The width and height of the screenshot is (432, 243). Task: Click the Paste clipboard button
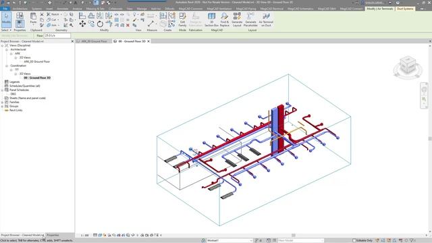click(x=33, y=19)
